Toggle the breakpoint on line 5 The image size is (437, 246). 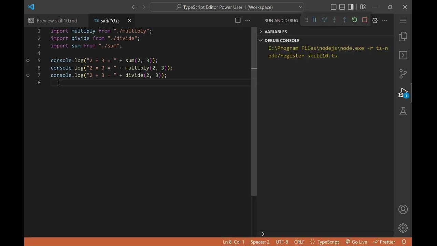(28, 60)
